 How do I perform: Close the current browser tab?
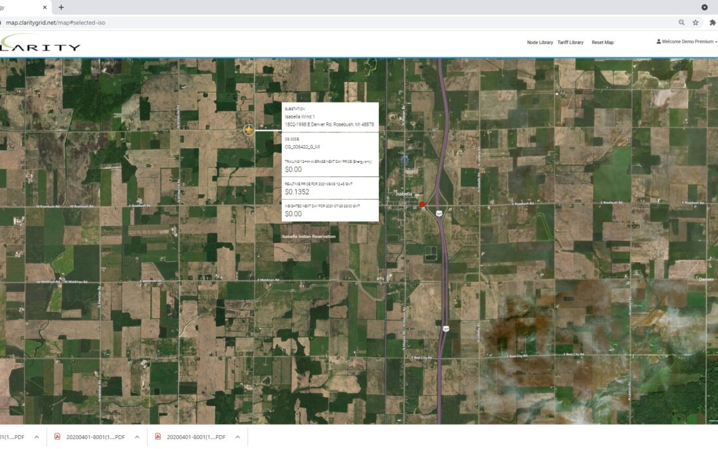(45, 7)
